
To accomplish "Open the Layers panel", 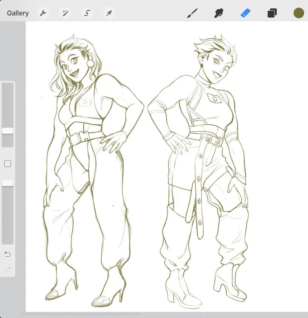I will coord(272,13).
